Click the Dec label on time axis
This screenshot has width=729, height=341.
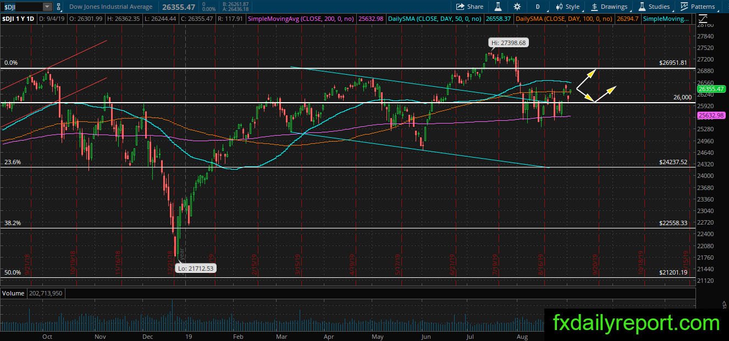point(147,336)
